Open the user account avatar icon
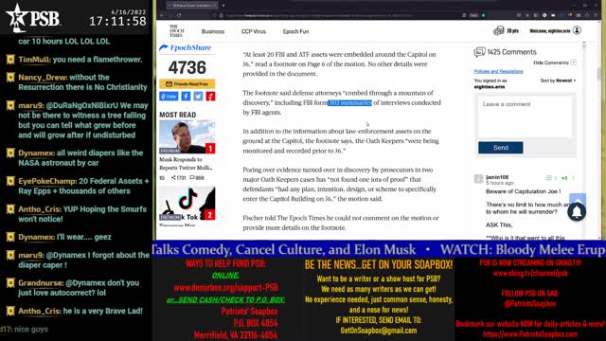This screenshot has width=606, height=341. [x=577, y=30]
